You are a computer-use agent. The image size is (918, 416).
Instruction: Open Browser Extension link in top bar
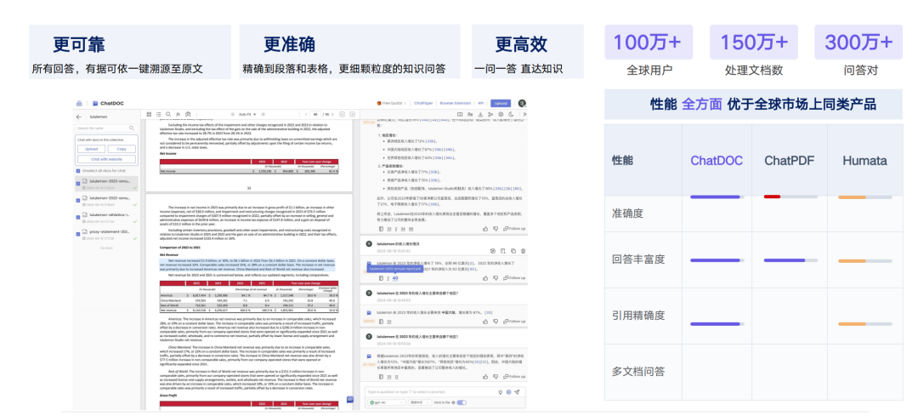[456, 103]
